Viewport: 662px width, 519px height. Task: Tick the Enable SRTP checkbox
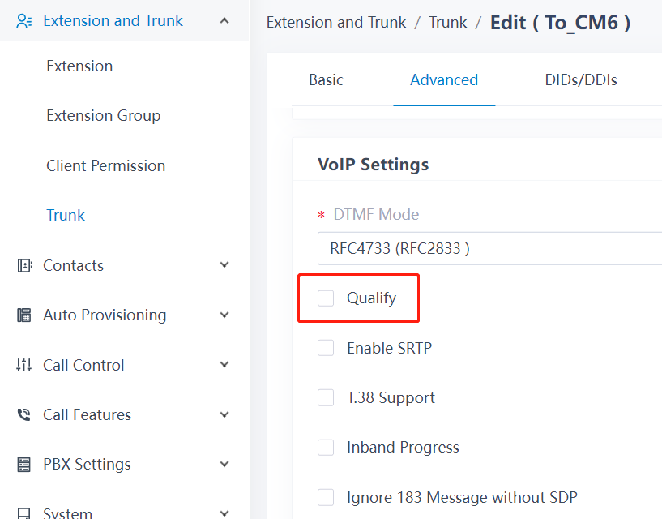click(x=326, y=348)
